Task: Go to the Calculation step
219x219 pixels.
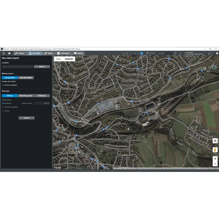Action: point(63,53)
